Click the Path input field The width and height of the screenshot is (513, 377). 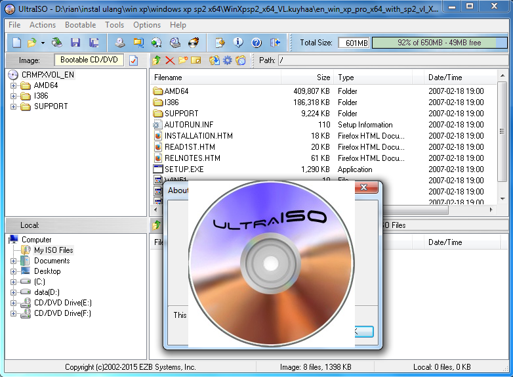click(393, 60)
